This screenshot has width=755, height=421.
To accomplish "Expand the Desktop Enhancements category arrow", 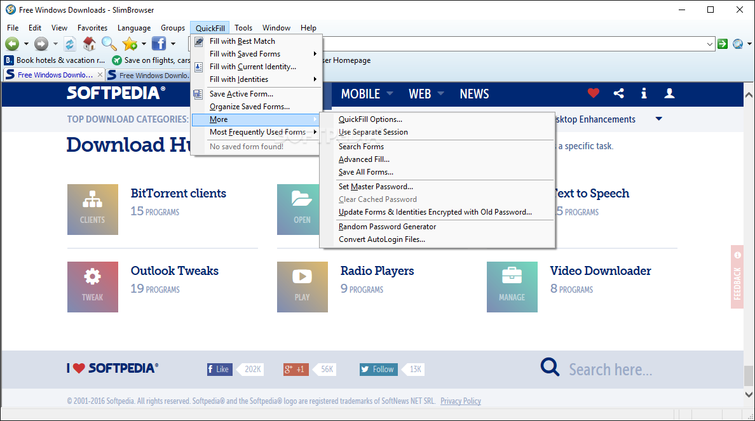I will coord(658,119).
